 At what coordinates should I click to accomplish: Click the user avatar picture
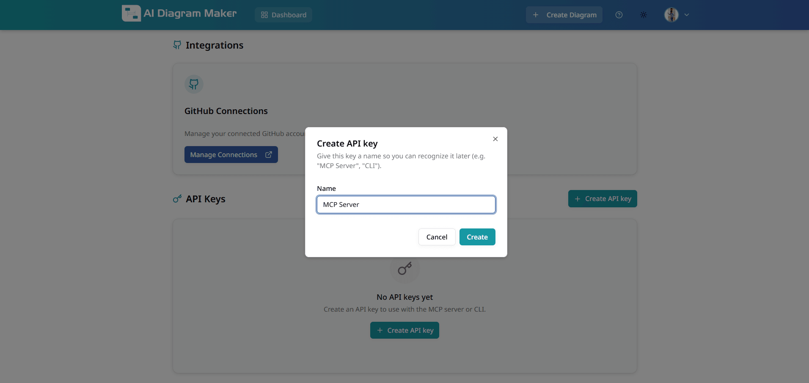[671, 15]
